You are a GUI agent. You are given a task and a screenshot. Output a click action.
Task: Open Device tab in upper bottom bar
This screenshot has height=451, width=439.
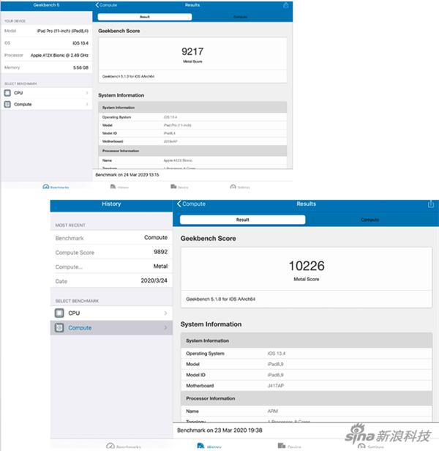click(179, 187)
